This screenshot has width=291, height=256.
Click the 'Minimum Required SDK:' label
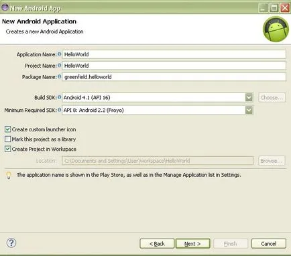tap(31, 110)
